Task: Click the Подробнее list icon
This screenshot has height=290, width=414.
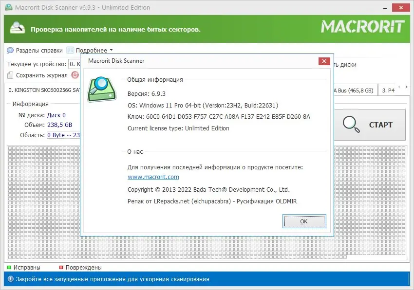Action: pyautogui.click(x=70, y=50)
